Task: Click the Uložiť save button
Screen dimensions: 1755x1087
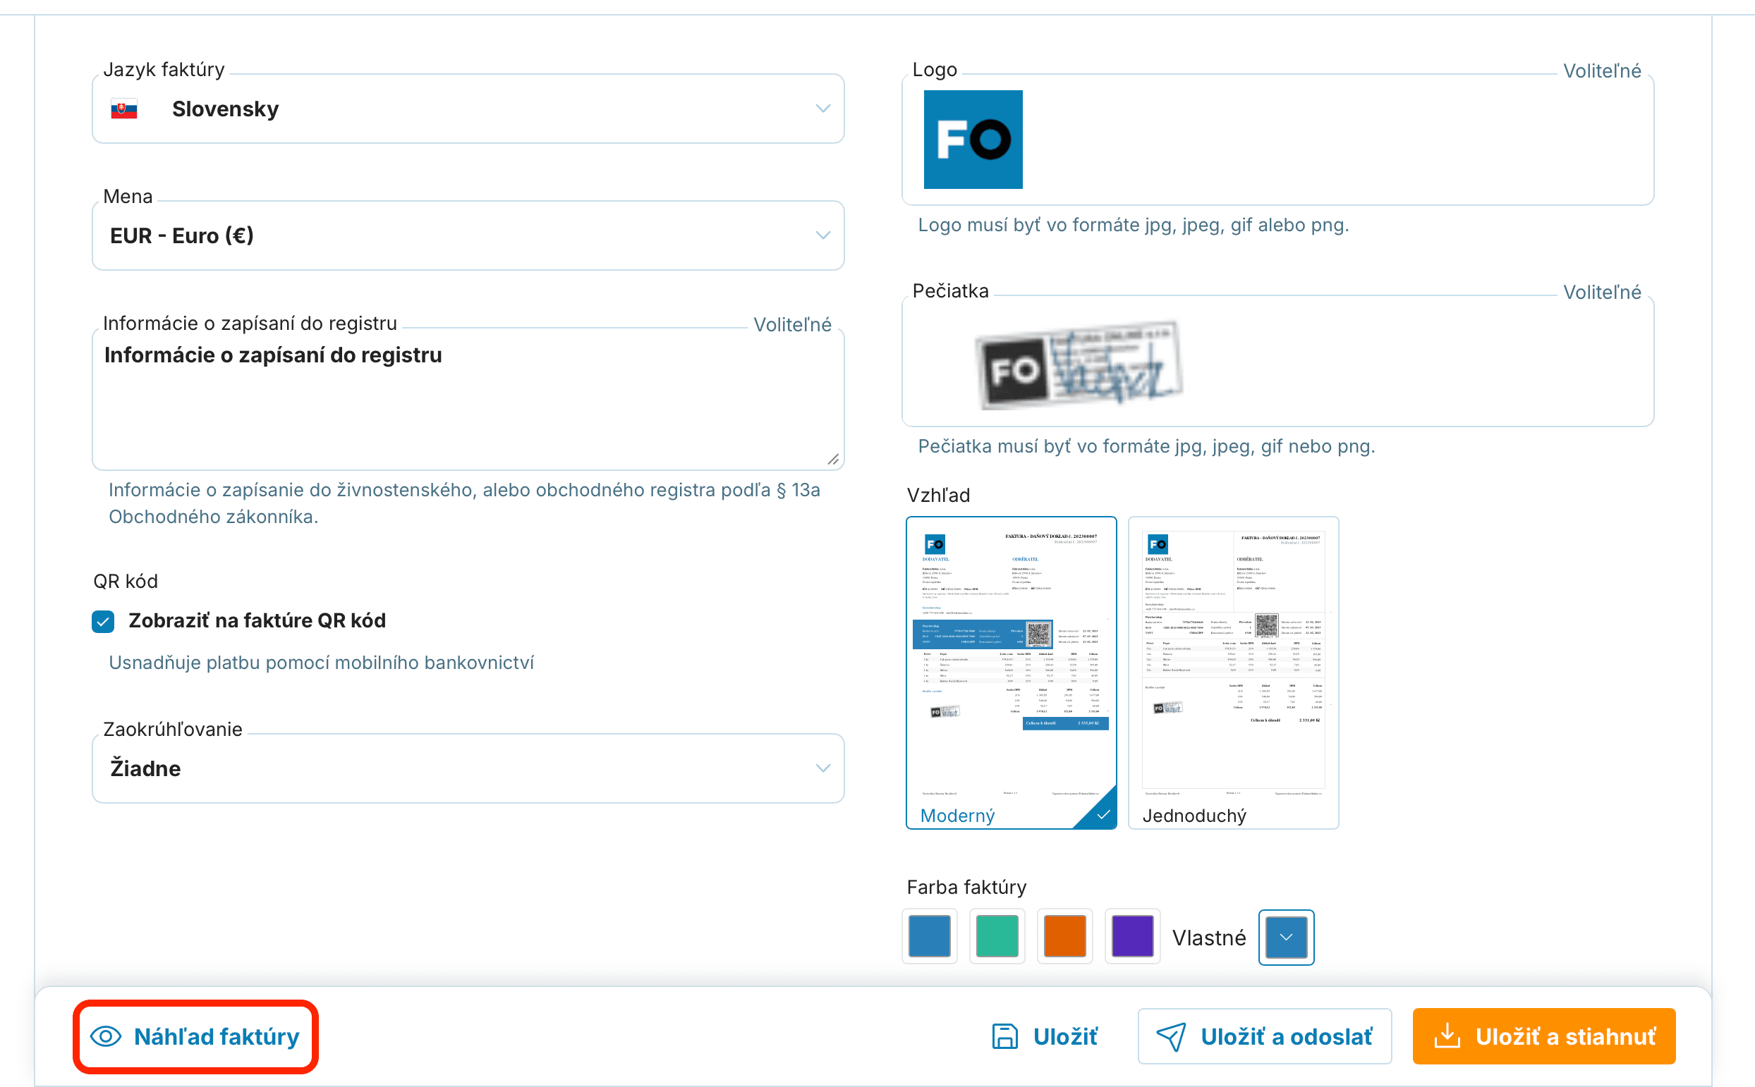Action: click(1045, 1037)
